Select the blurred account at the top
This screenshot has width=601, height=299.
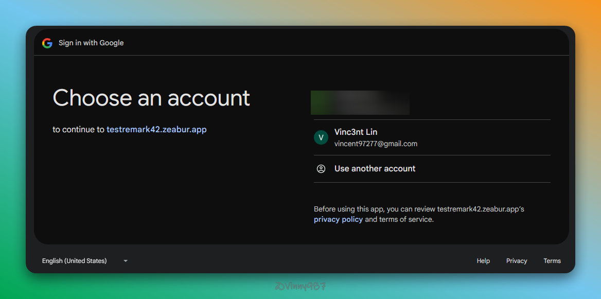click(x=360, y=102)
